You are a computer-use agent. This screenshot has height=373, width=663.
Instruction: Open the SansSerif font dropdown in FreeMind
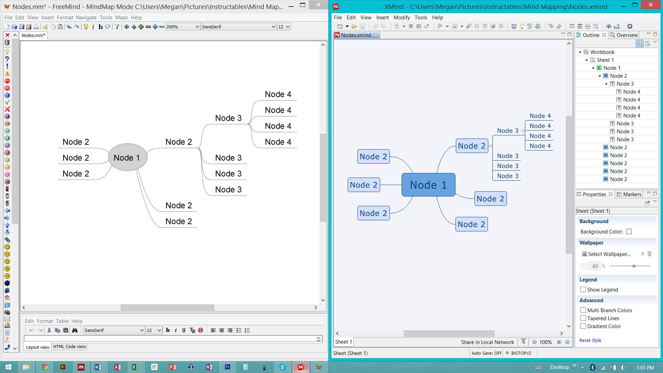[x=274, y=27]
